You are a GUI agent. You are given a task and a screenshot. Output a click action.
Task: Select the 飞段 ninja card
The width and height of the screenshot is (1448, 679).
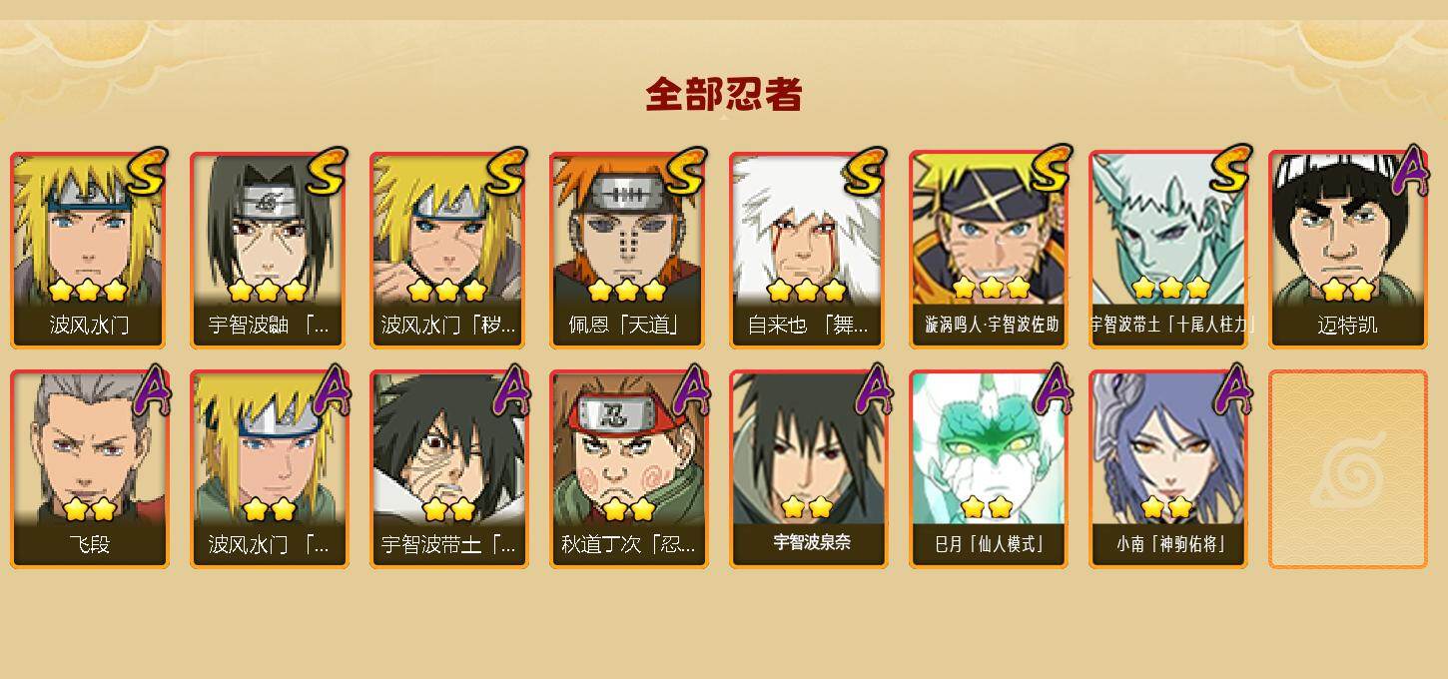coord(89,469)
